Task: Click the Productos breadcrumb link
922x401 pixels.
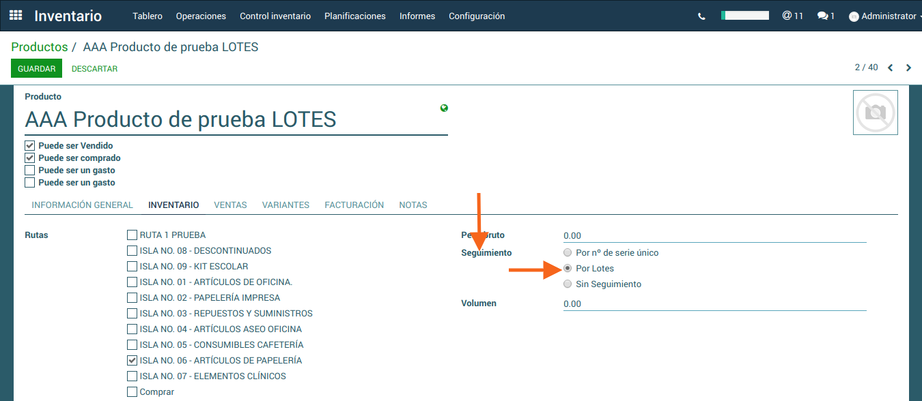Action: click(x=39, y=47)
